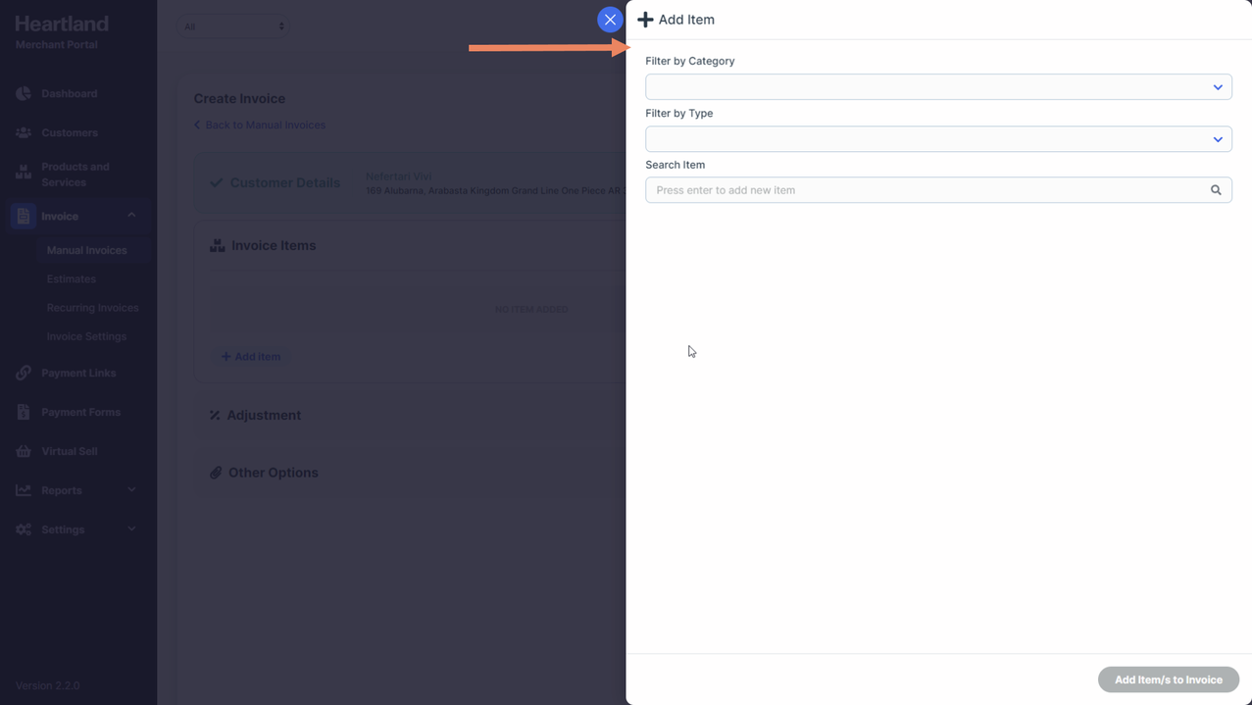The height and width of the screenshot is (705, 1252).
Task: Click the magnifier search icon
Action: pos(1216,190)
